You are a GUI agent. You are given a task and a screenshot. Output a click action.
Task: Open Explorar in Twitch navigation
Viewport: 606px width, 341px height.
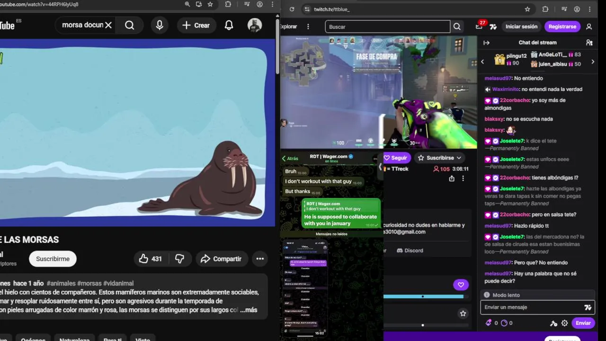[288, 27]
